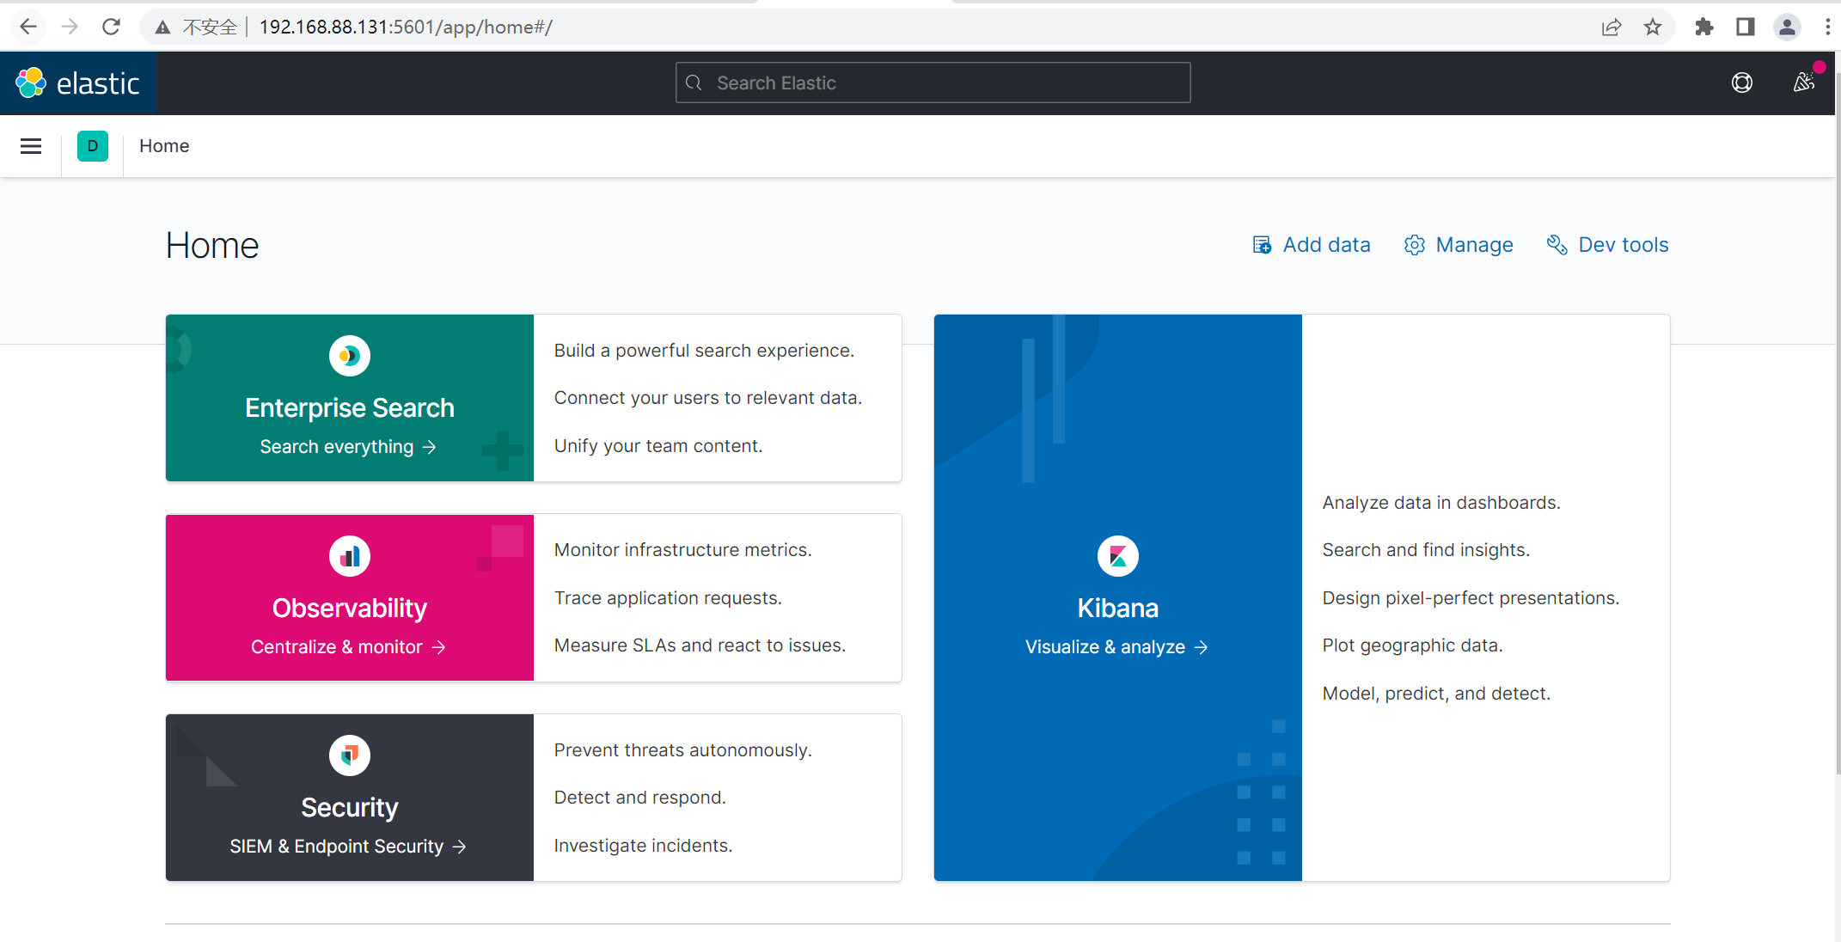
Task: Click 'Investigate incidents.' text
Action: (x=644, y=846)
